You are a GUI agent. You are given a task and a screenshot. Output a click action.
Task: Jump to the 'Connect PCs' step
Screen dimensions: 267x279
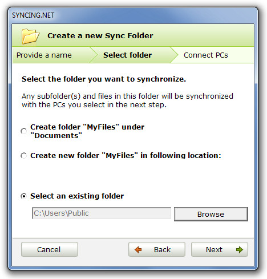pos(206,55)
